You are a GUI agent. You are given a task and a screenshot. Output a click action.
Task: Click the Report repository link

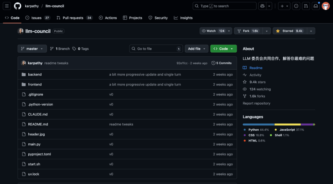(x=256, y=103)
